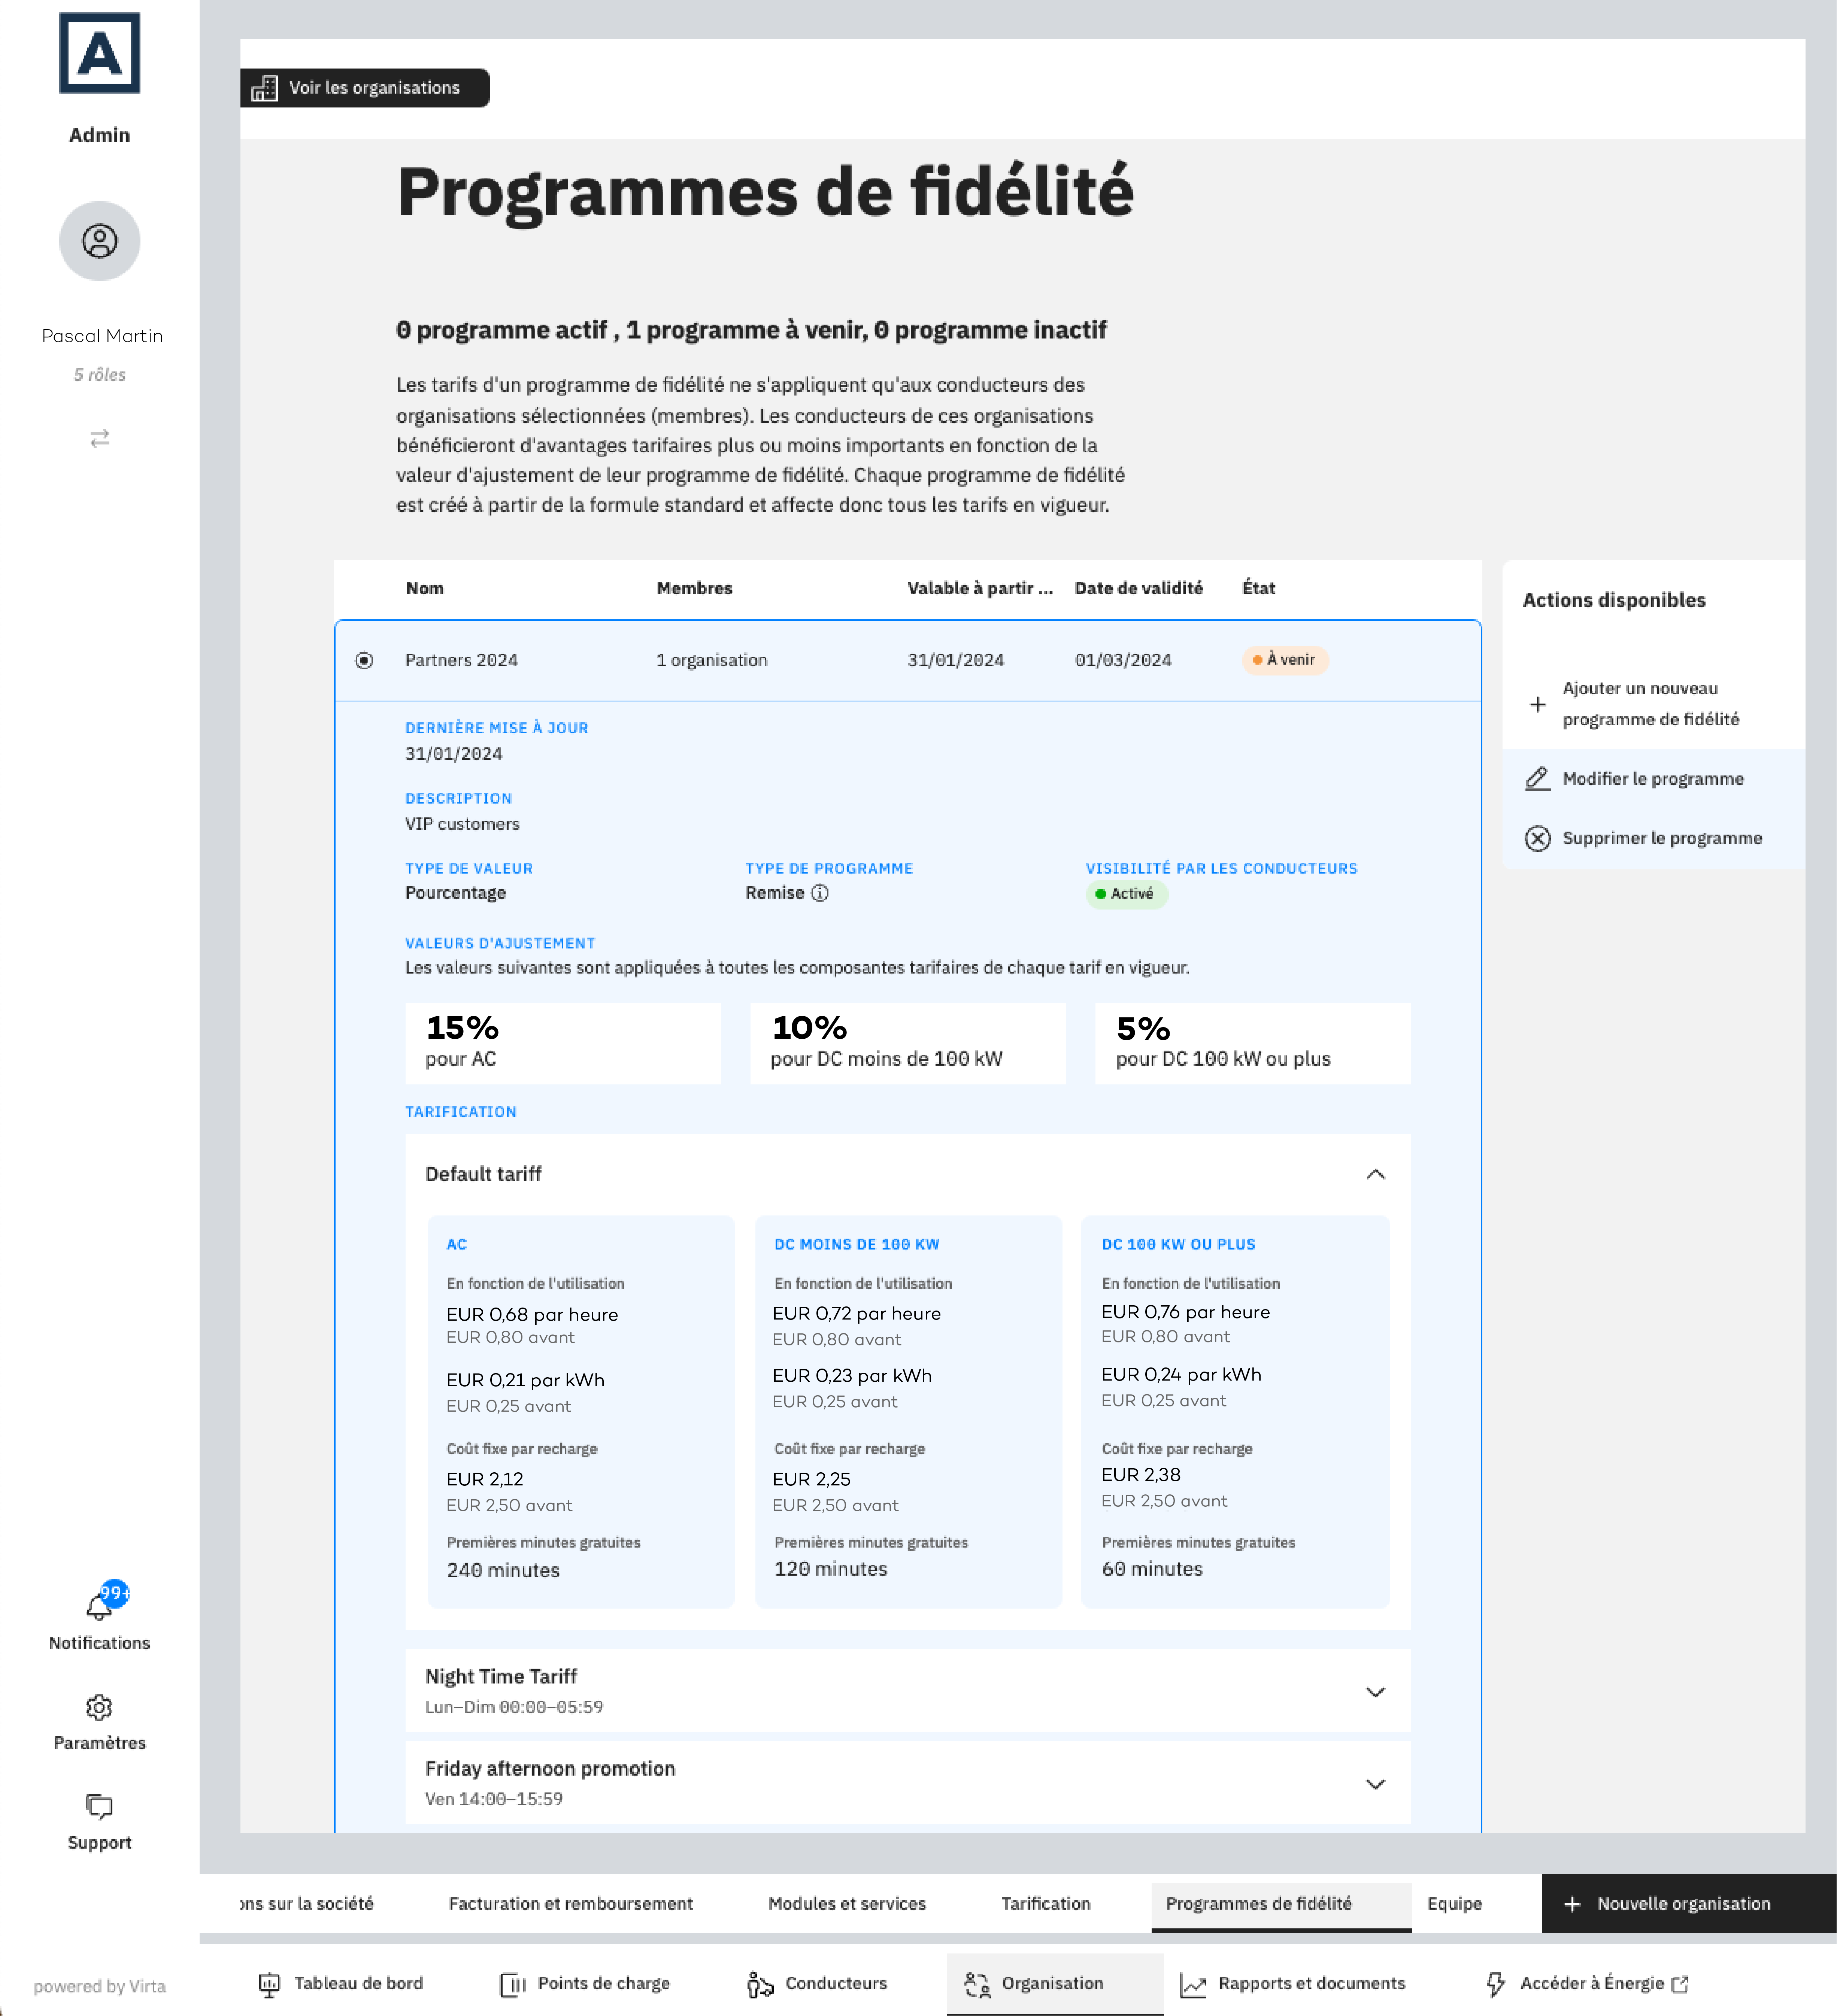Click the switch role arrows icon
Image resolution: width=1837 pixels, height=2016 pixels.
[100, 438]
